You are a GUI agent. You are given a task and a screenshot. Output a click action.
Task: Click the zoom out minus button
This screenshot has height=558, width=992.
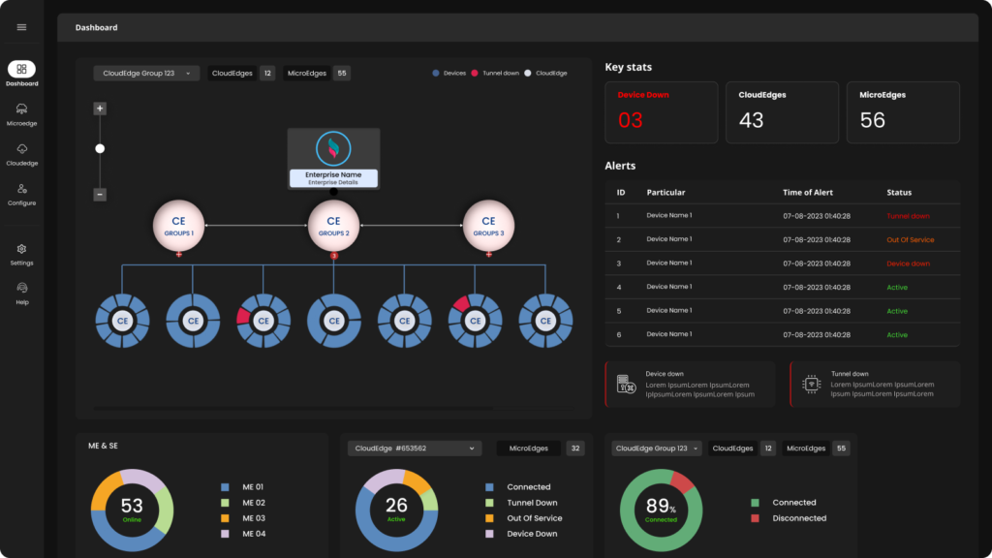point(100,195)
